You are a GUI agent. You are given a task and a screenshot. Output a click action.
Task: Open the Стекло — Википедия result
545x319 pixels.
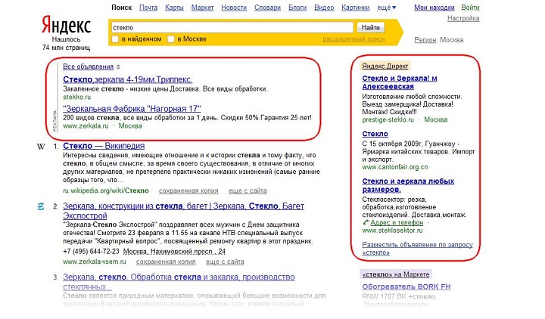tap(104, 146)
